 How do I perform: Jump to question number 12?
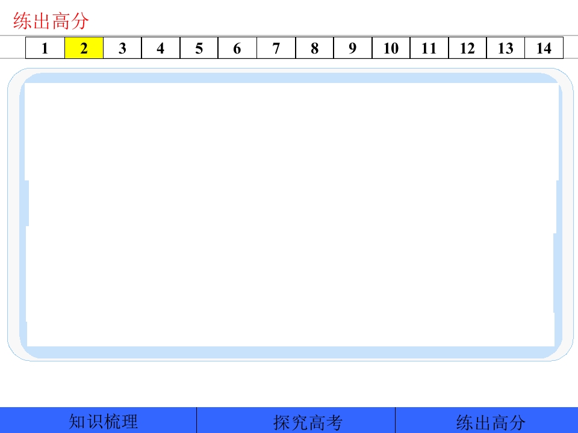pos(467,48)
